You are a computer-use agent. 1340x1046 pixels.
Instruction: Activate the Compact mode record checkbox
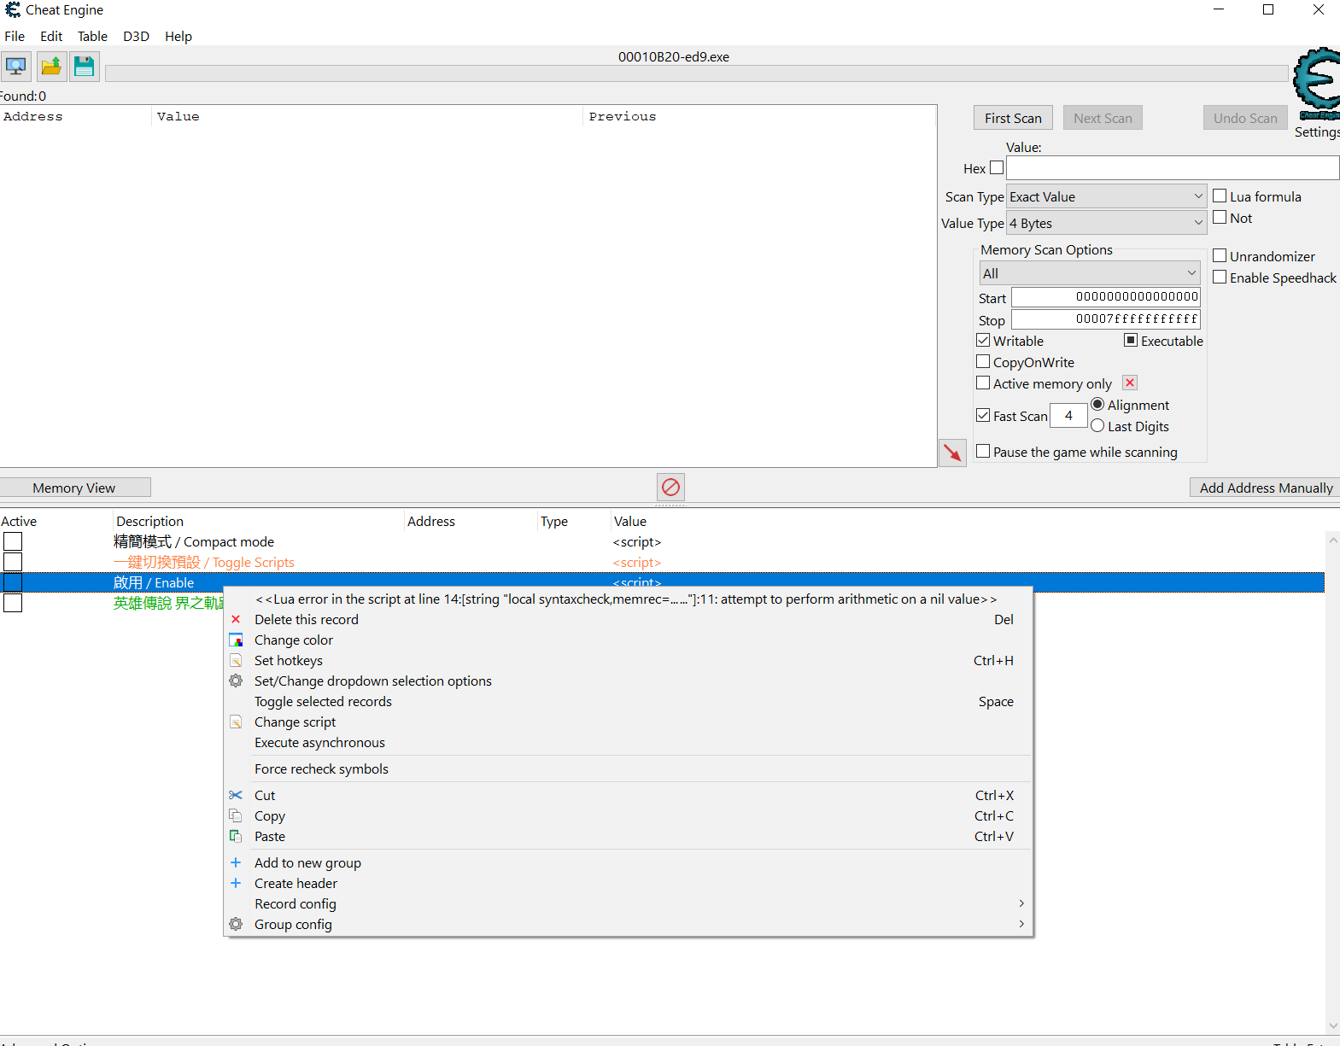(13, 542)
